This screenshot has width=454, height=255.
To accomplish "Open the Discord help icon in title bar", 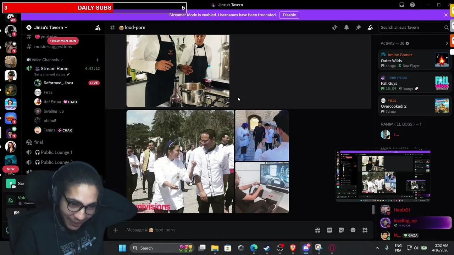I will point(412,5).
